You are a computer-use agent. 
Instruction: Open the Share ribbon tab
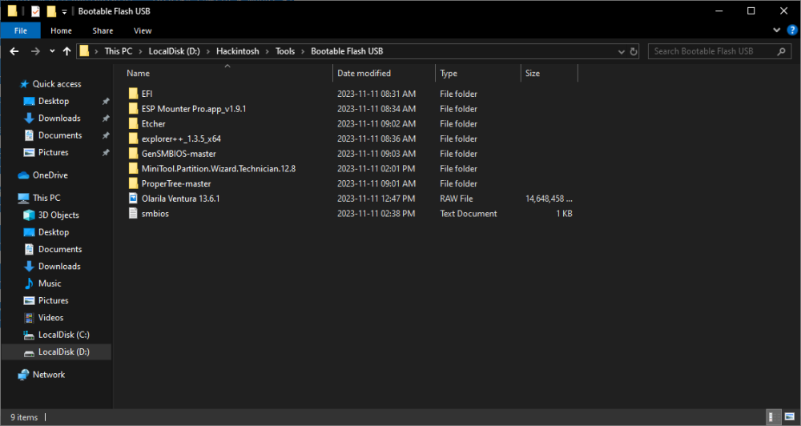(103, 30)
